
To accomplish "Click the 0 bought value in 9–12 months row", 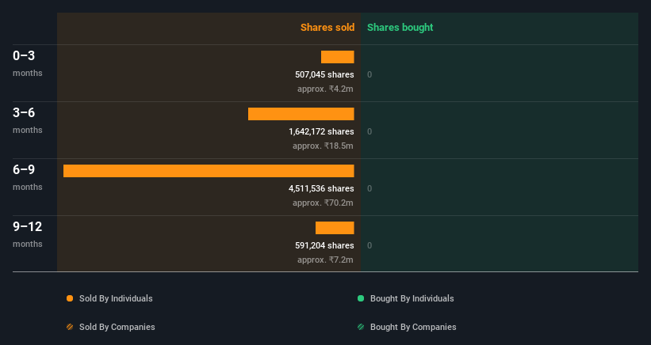I will pyautogui.click(x=370, y=245).
